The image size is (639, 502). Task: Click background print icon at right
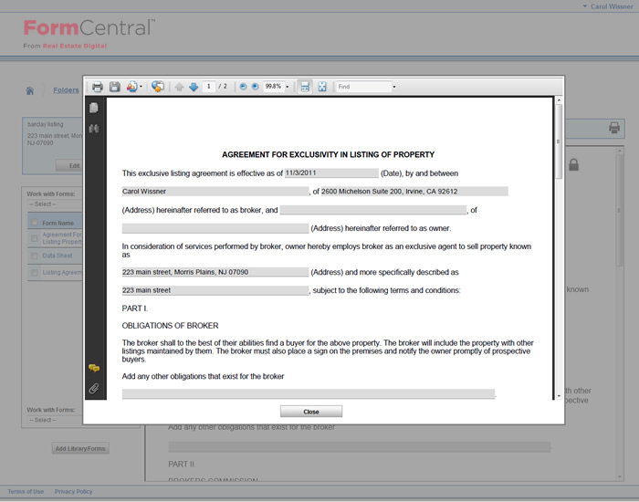614,128
